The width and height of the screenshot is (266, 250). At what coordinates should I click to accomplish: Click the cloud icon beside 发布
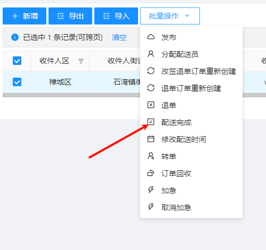(x=151, y=37)
